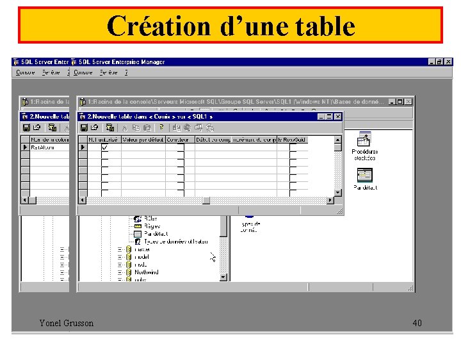The height and width of the screenshot is (346, 461).
Task: Check Compteur checkbox in second grid row
Action: [181, 155]
